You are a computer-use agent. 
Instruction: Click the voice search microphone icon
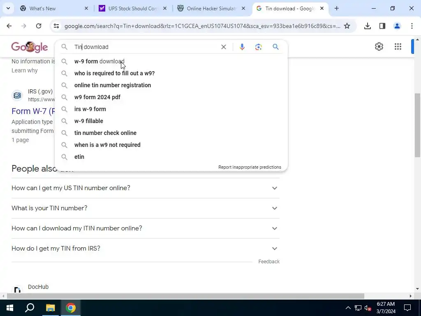(242, 47)
